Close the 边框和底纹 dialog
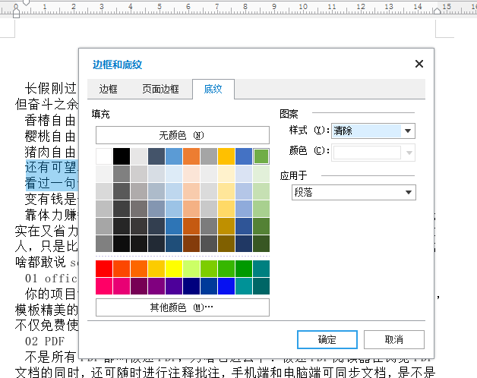Image resolution: width=477 pixels, height=378 pixels. coord(419,64)
